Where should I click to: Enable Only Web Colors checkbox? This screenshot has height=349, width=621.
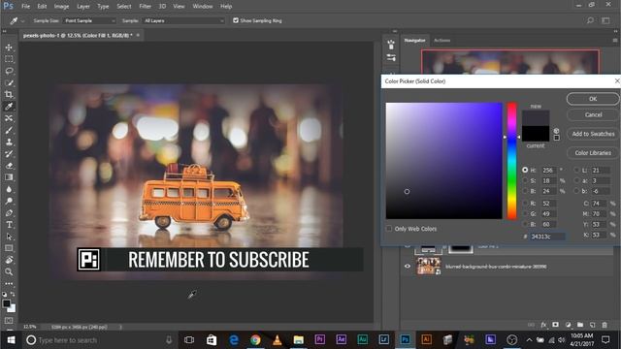point(389,229)
